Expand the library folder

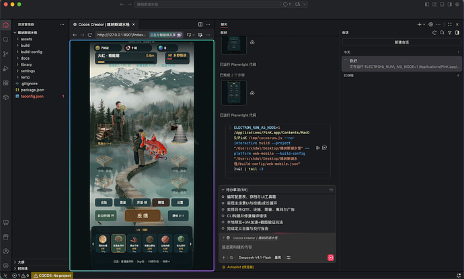click(x=40, y=64)
